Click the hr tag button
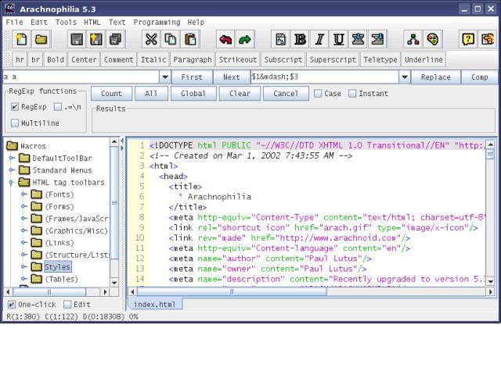 pos(20,59)
